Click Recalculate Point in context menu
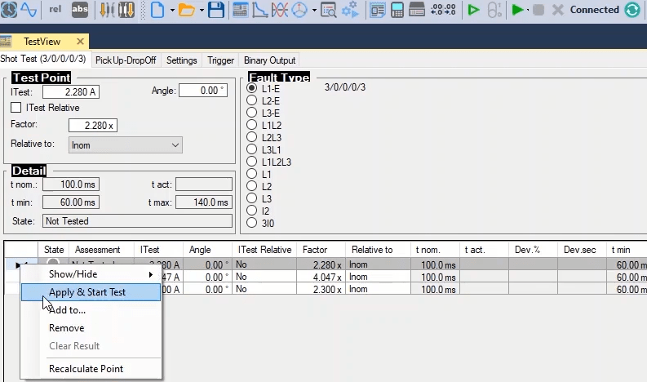The image size is (647, 382). [x=86, y=369]
